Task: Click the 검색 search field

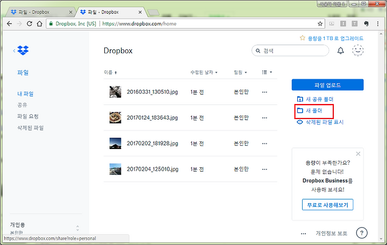Action: coord(290,51)
